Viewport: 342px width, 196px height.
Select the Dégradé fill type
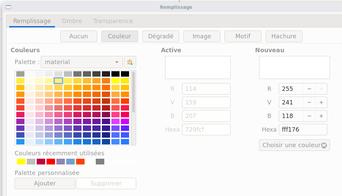coord(161,36)
